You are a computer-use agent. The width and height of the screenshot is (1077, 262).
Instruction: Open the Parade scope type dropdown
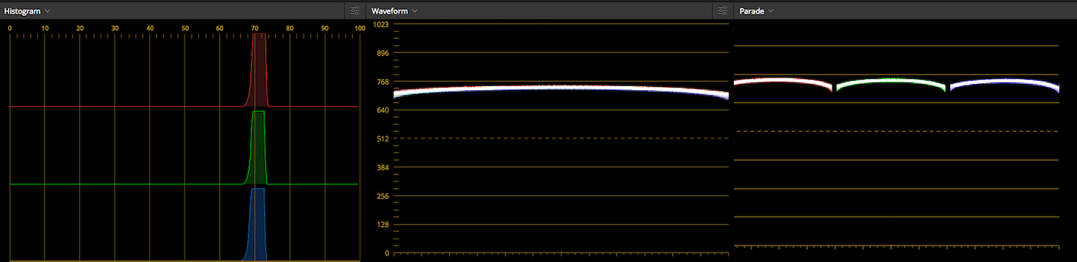pos(756,11)
